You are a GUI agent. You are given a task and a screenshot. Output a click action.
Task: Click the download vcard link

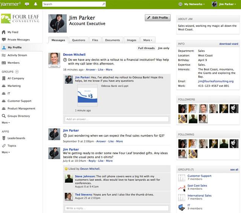point(229,44)
